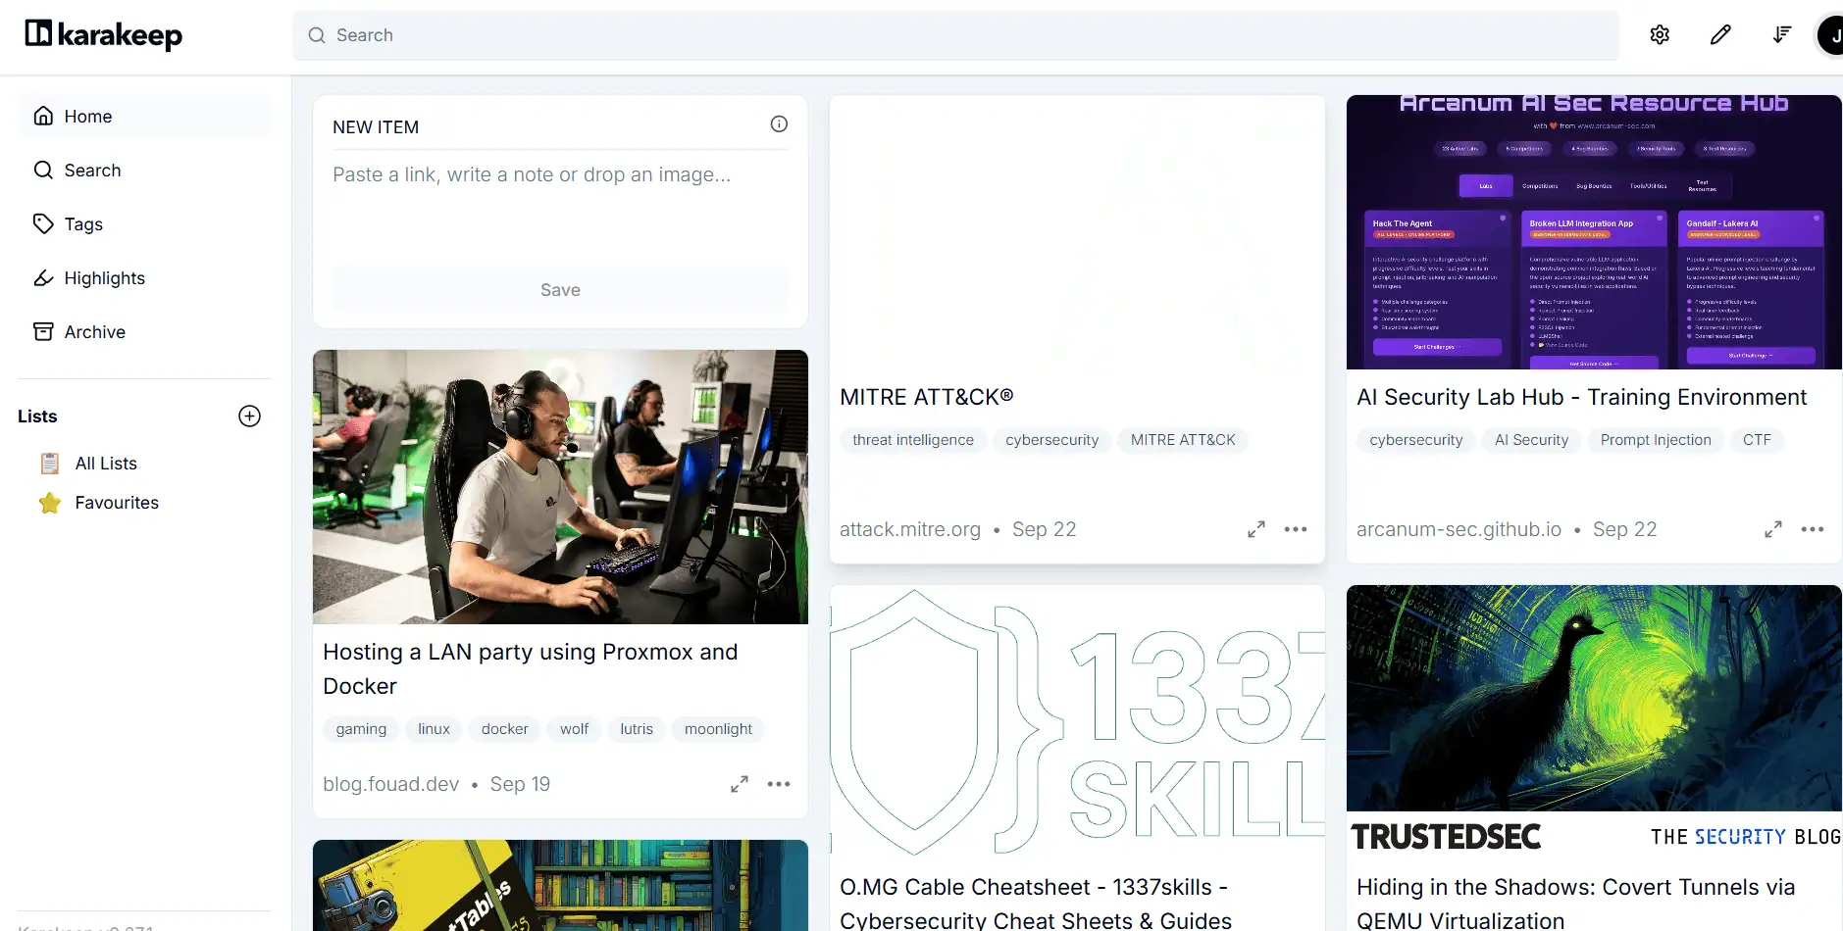Screen dimensions: 1843x931
Task: Open LAN party card more options
Action: tap(779, 784)
